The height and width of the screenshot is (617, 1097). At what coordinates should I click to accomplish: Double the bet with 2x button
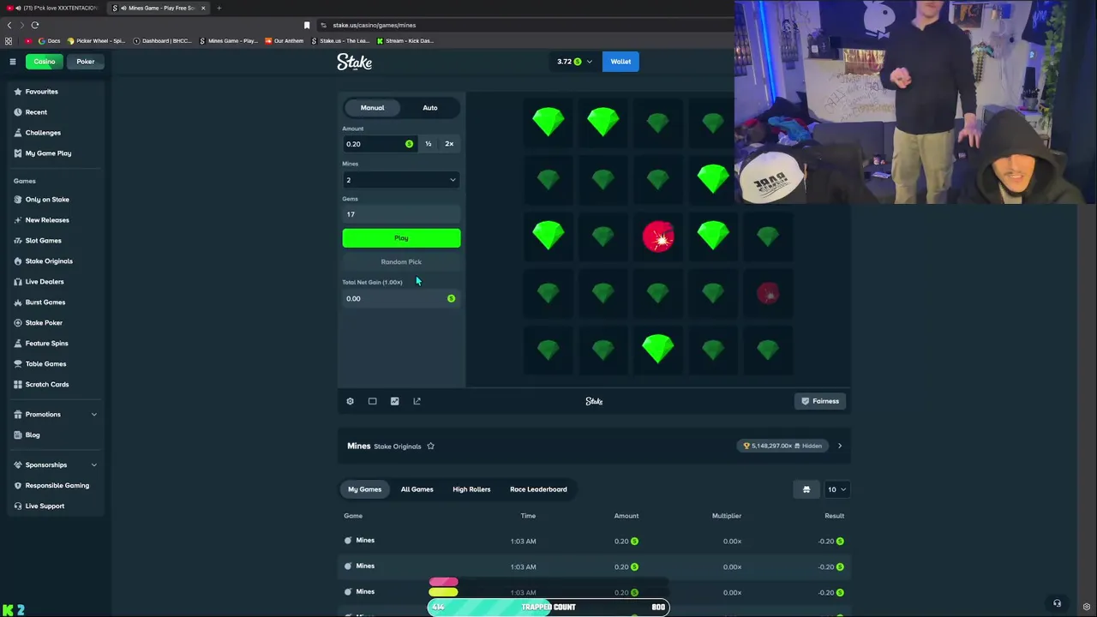[449, 144]
